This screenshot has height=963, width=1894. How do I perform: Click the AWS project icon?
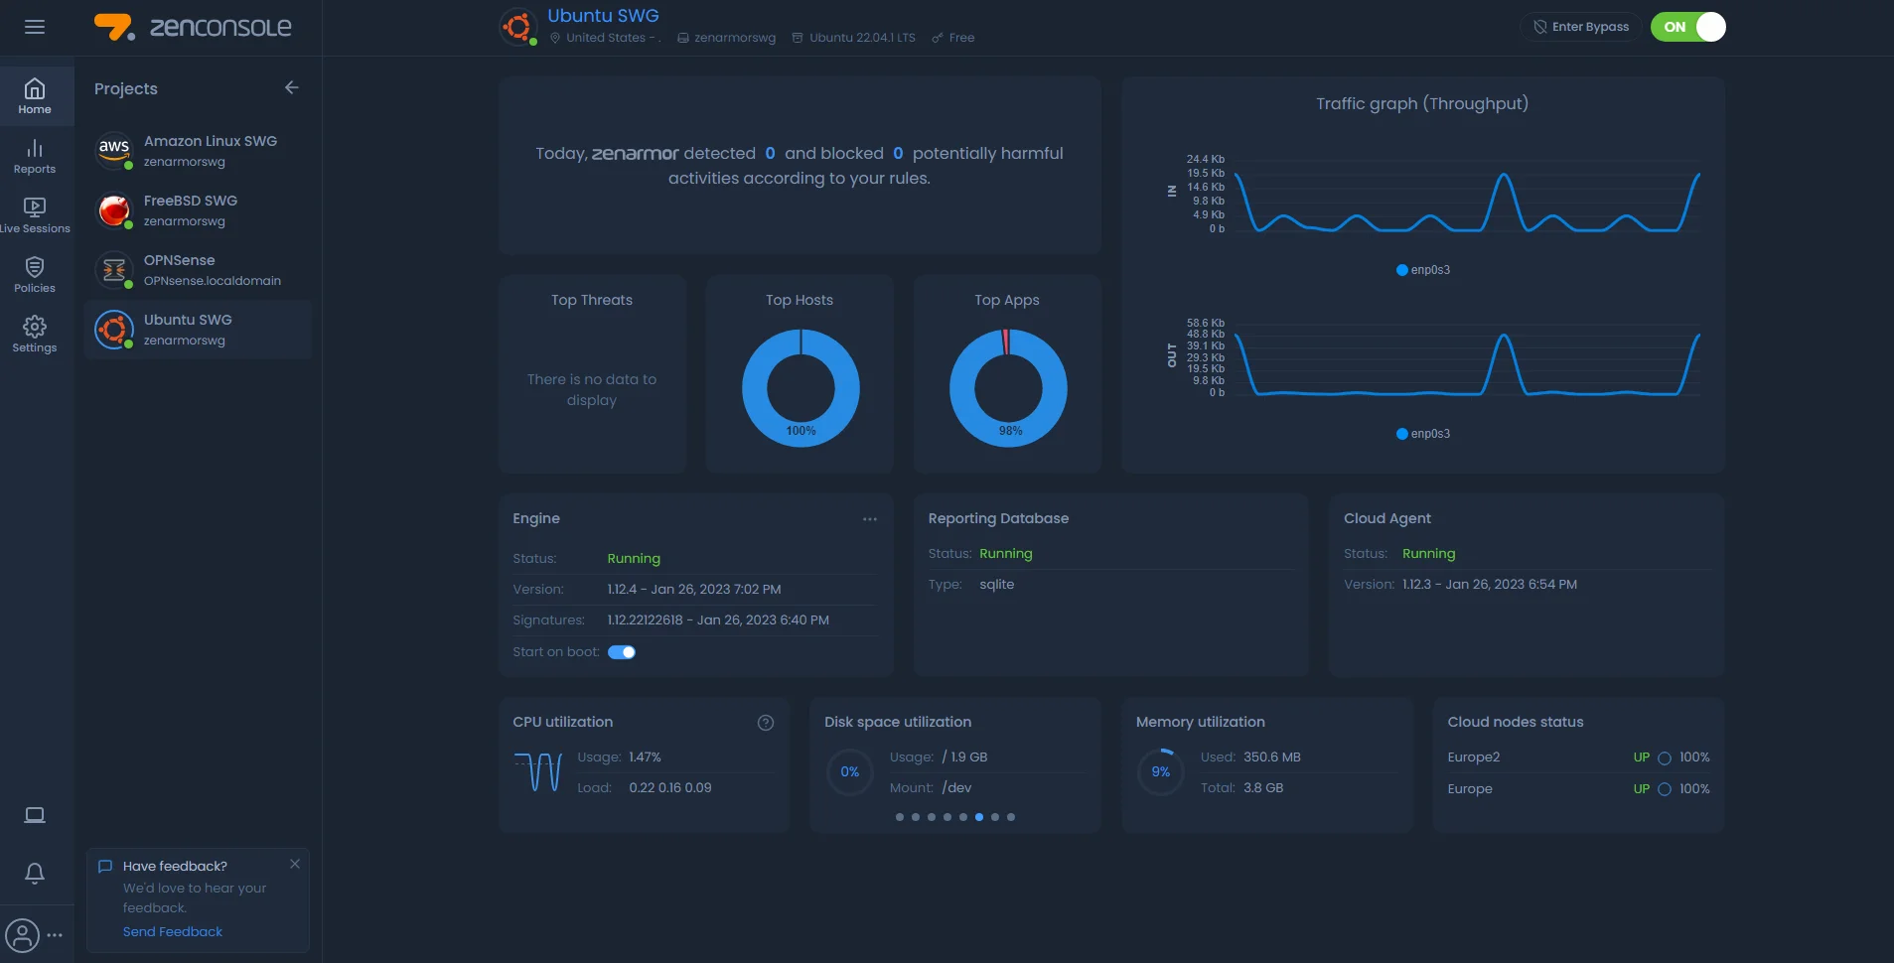click(x=114, y=151)
